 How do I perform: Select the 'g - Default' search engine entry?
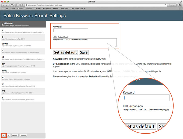(23, 24)
